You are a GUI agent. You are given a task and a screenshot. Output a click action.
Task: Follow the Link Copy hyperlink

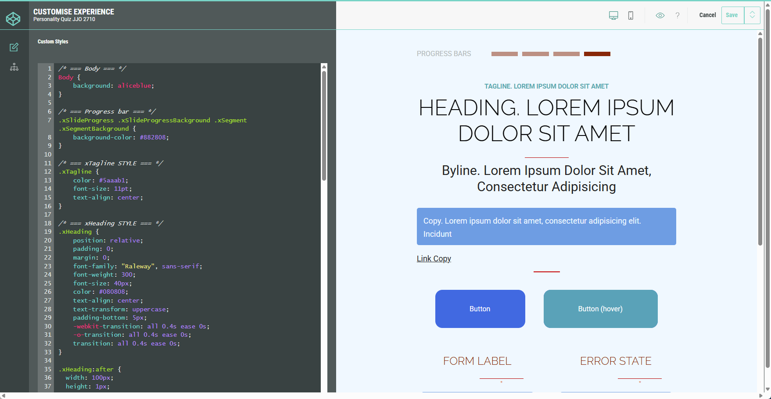point(434,259)
